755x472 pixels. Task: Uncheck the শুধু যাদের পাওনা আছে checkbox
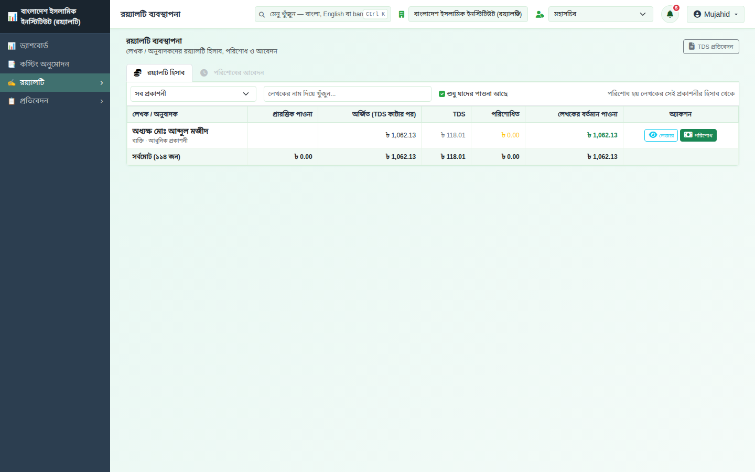(442, 94)
